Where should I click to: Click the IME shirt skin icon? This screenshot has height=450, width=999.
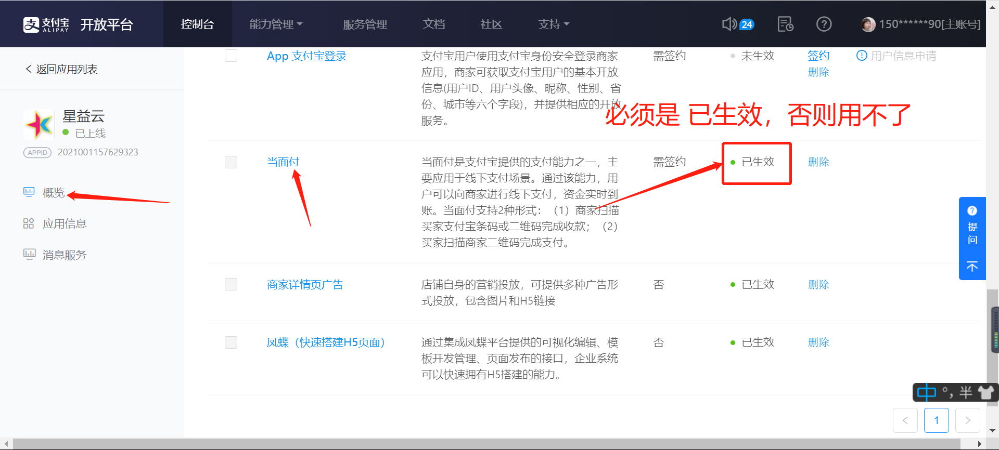985,392
